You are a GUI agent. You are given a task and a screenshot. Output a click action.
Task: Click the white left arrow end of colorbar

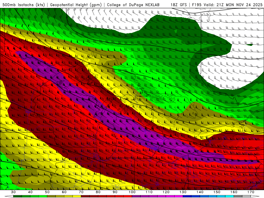tap(9, 196)
